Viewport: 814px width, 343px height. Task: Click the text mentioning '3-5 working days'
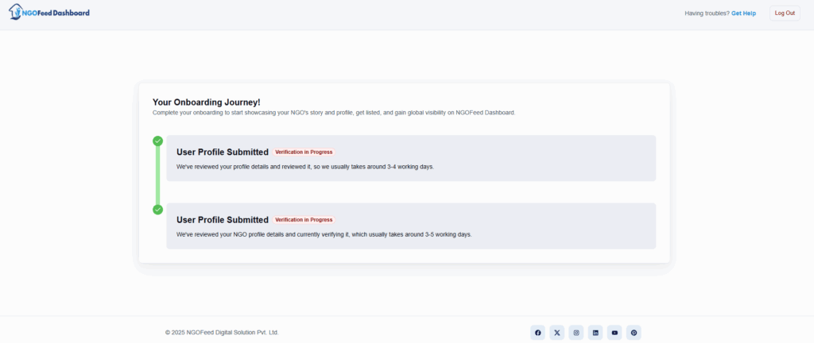point(324,234)
